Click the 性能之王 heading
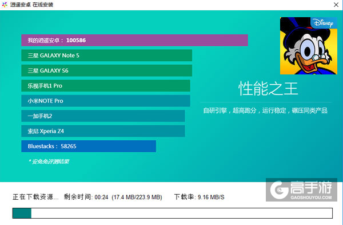 pyautogui.click(x=268, y=88)
